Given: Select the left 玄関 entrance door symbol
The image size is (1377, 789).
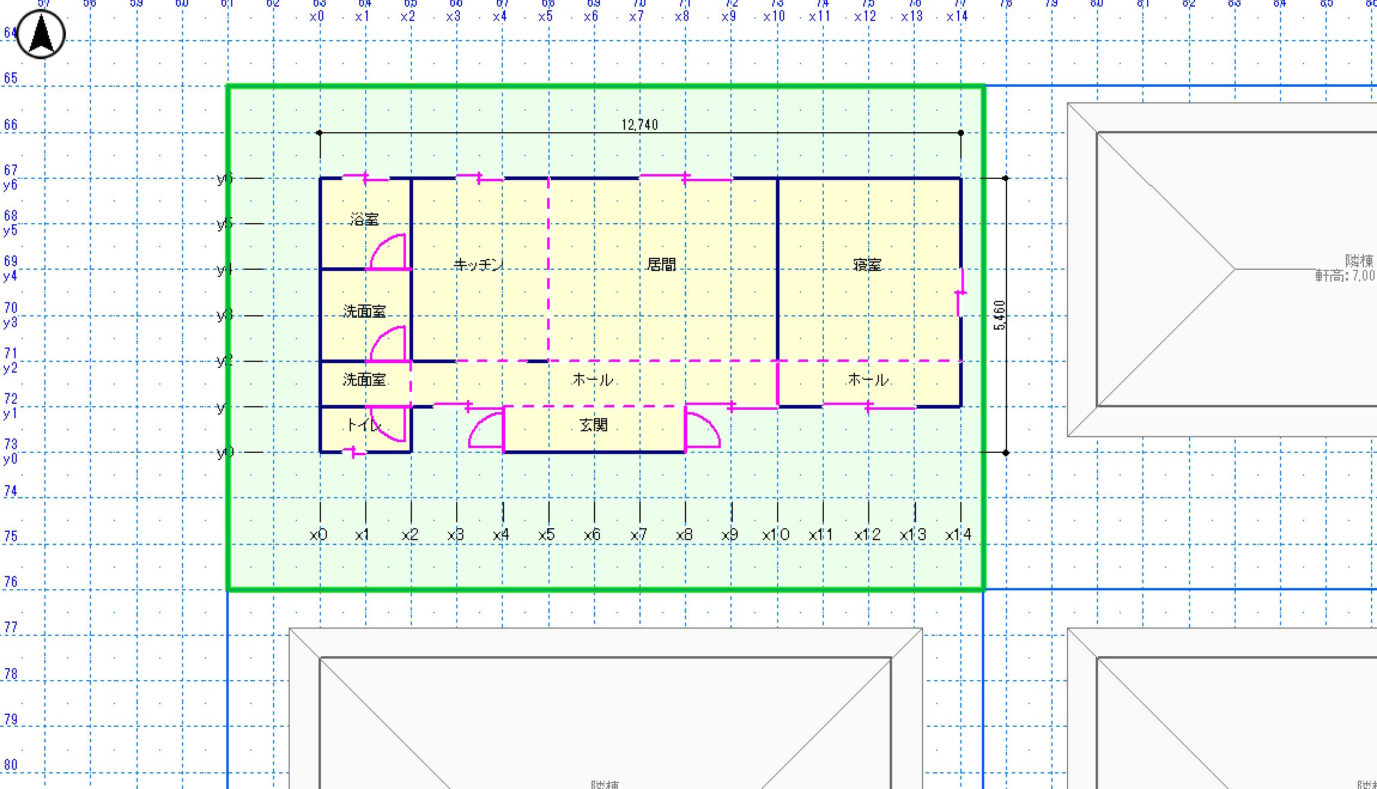Looking at the screenshot, I should tap(486, 431).
